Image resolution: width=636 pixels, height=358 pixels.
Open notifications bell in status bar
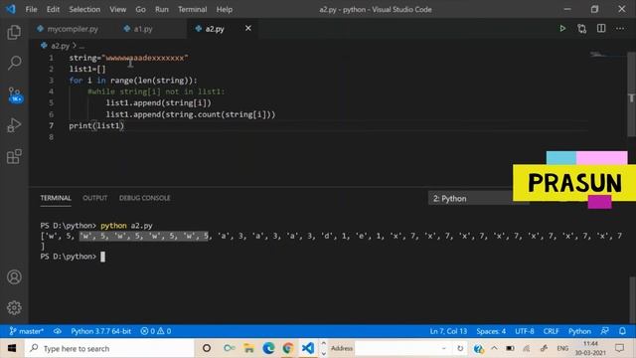pos(623,331)
